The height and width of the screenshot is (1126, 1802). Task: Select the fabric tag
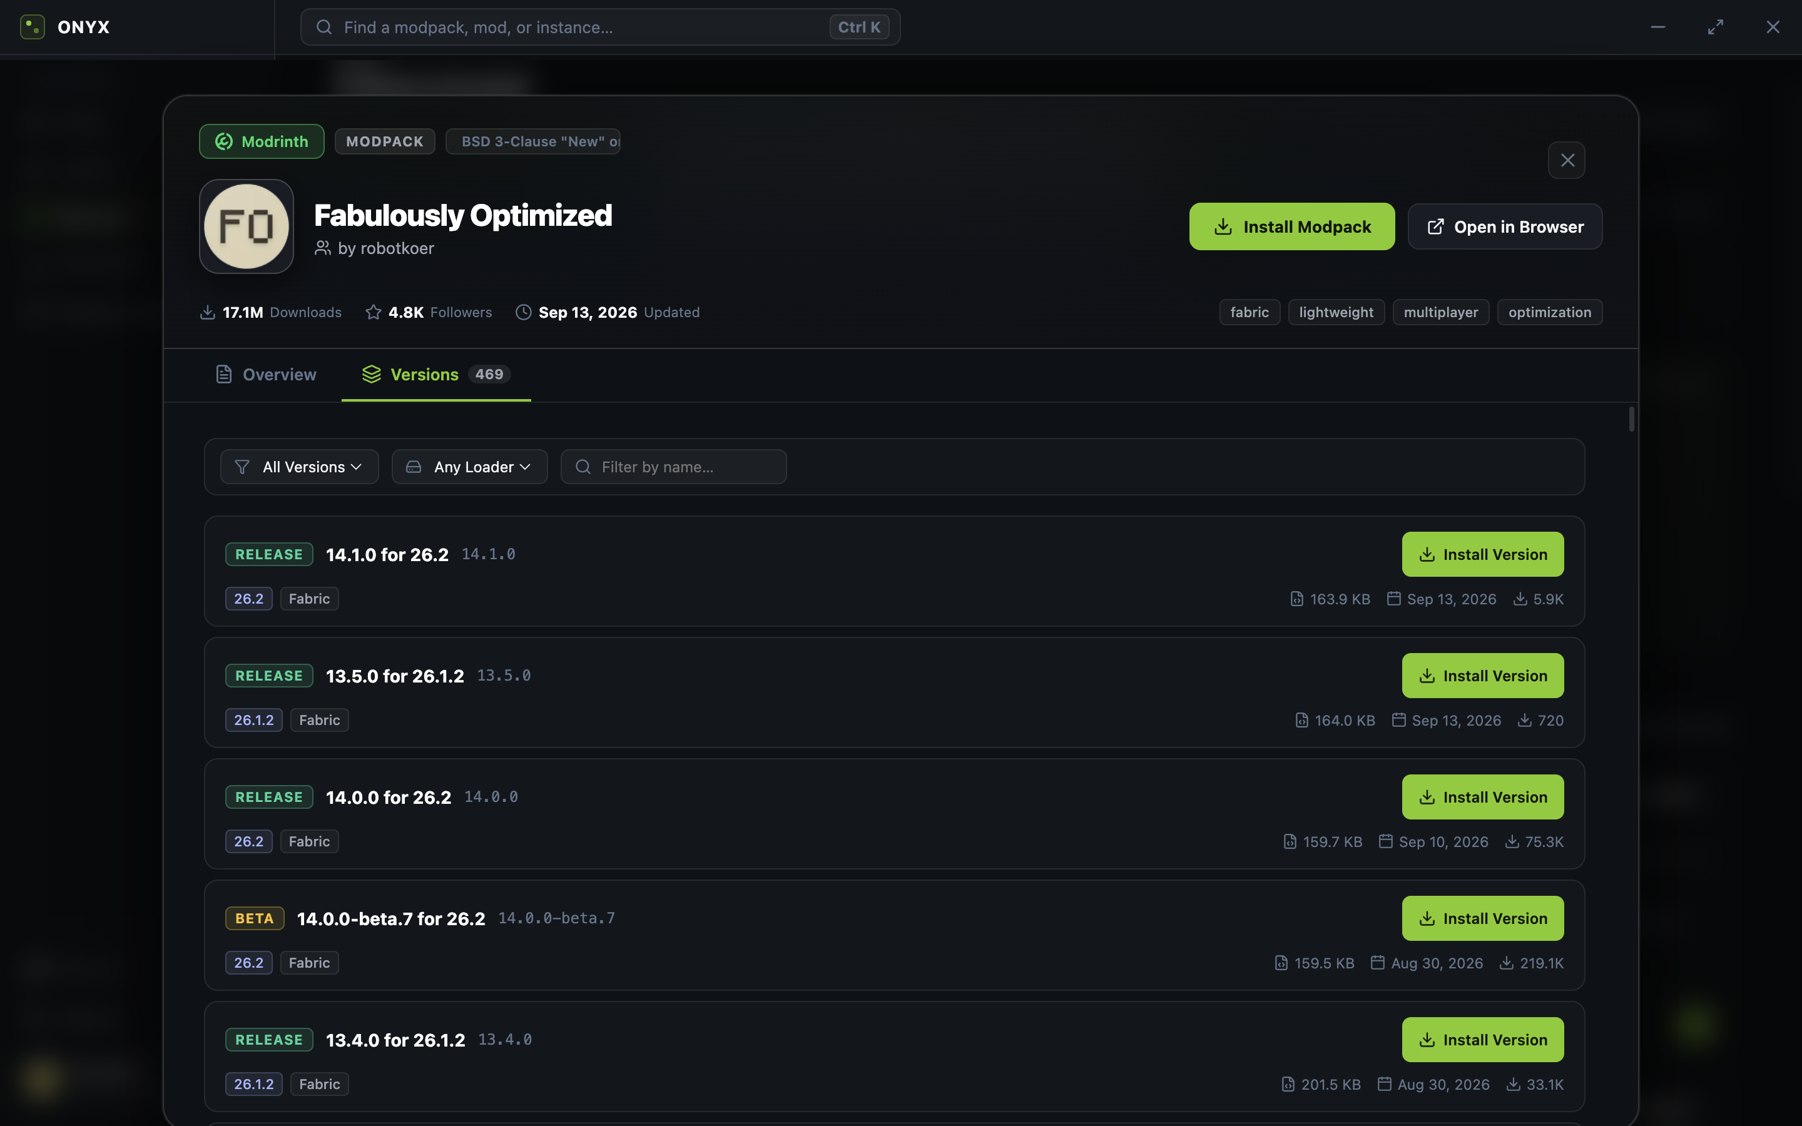coord(1250,312)
